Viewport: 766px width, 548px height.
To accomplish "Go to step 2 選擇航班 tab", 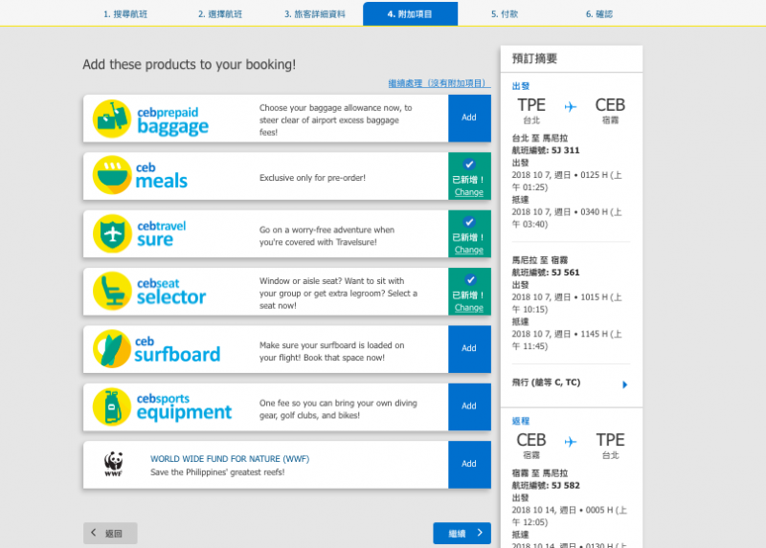I will (x=220, y=14).
